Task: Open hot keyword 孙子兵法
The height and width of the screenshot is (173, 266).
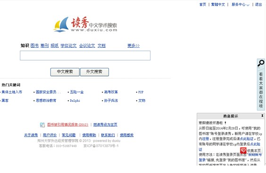Action: [x=111, y=100]
